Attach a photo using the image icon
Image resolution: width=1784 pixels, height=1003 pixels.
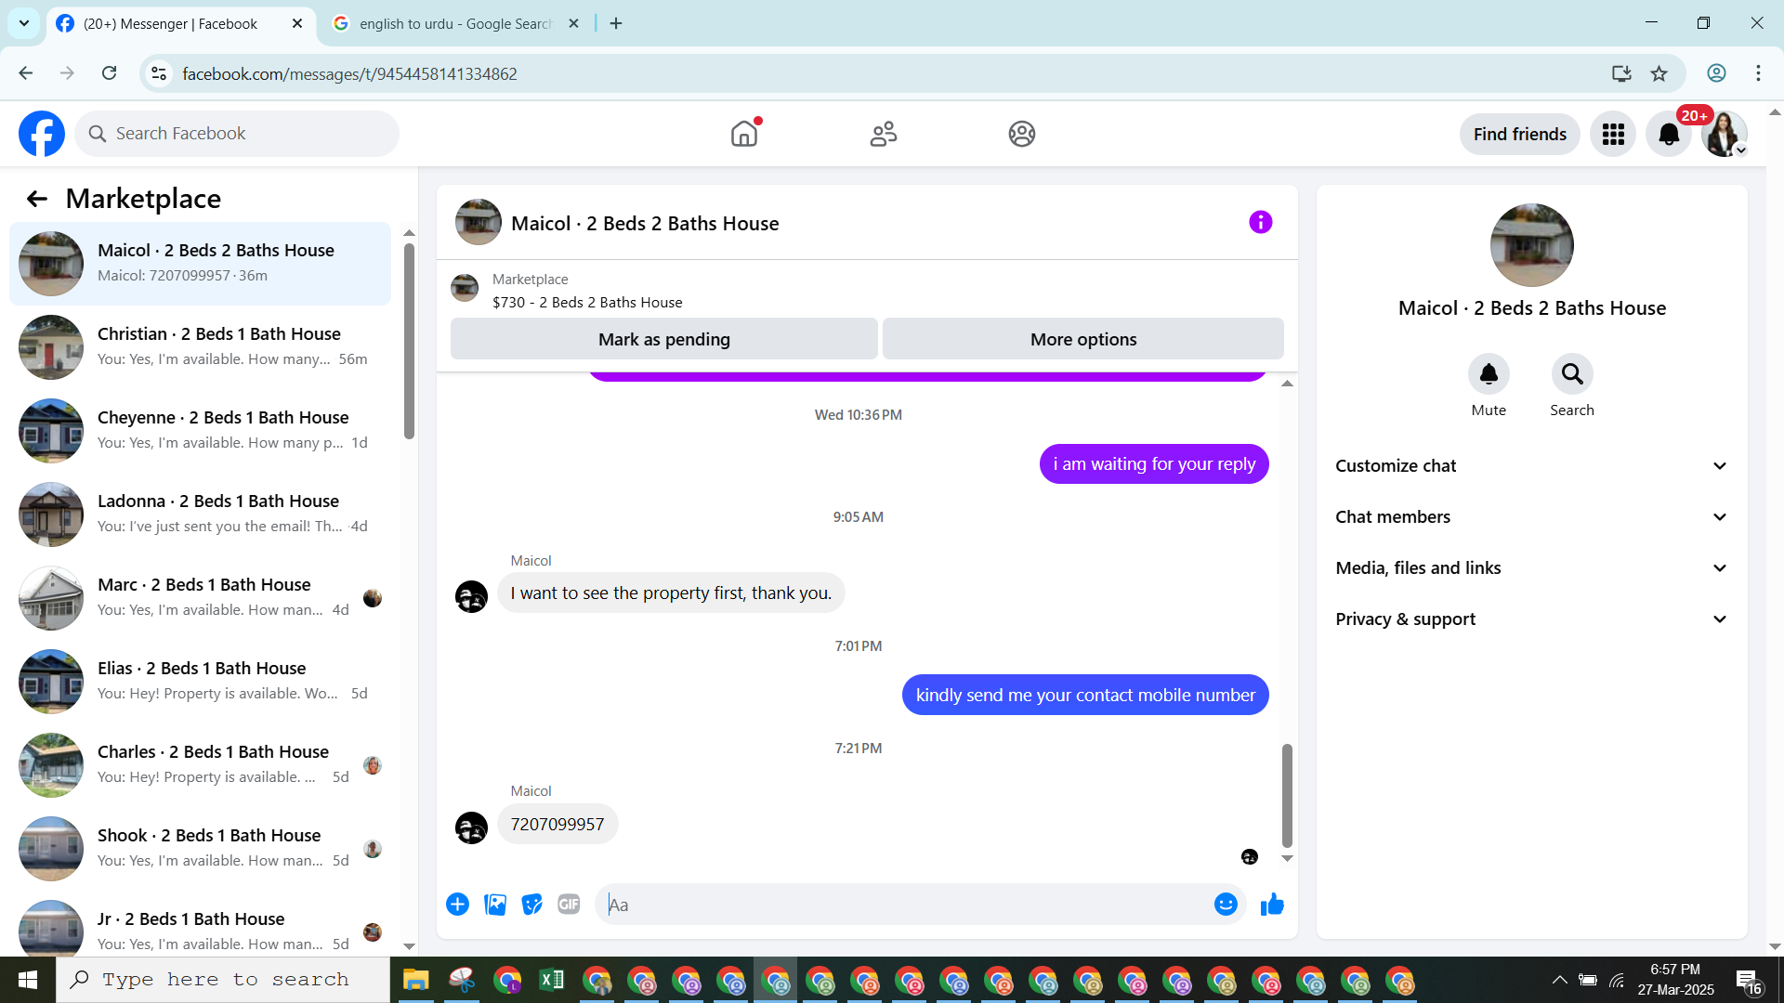coord(495,905)
